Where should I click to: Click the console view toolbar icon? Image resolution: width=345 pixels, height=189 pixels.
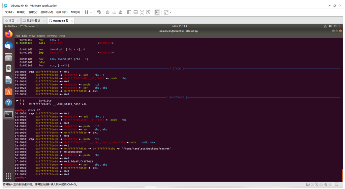[x=157, y=12]
